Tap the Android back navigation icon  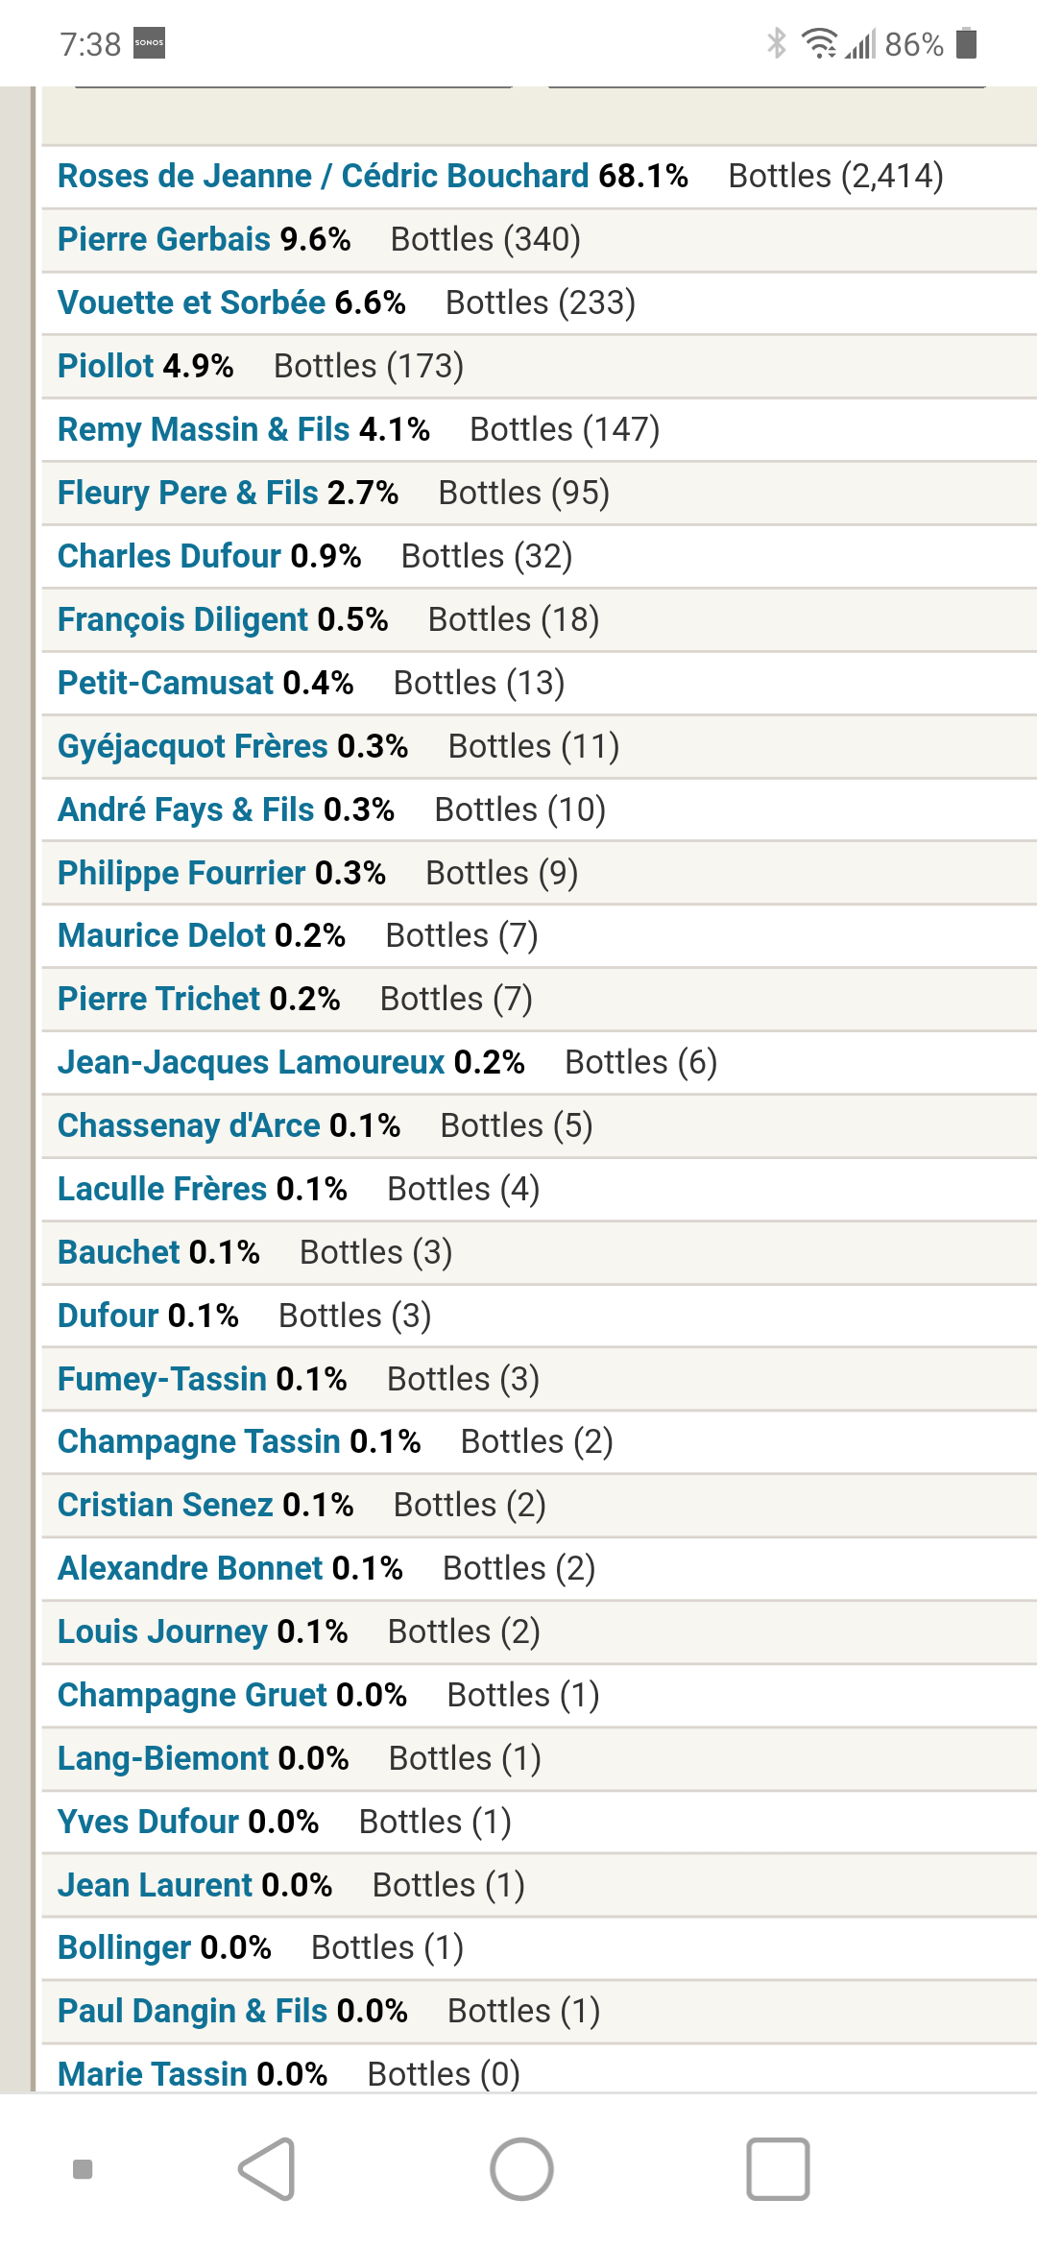pyautogui.click(x=267, y=2168)
